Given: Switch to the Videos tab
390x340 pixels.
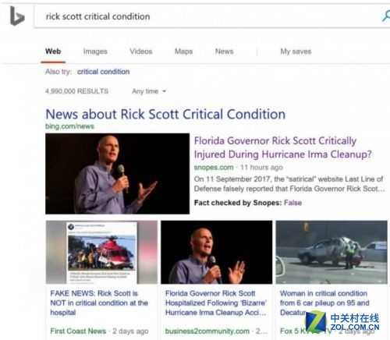Looking at the screenshot, I should pyautogui.click(x=141, y=51).
